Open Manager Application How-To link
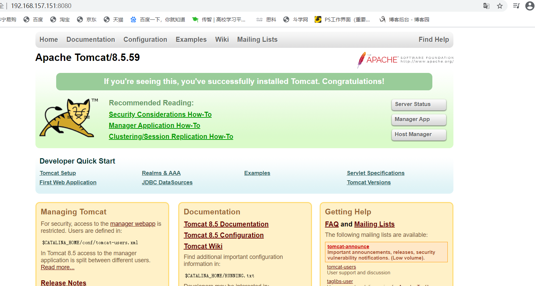 tap(154, 125)
